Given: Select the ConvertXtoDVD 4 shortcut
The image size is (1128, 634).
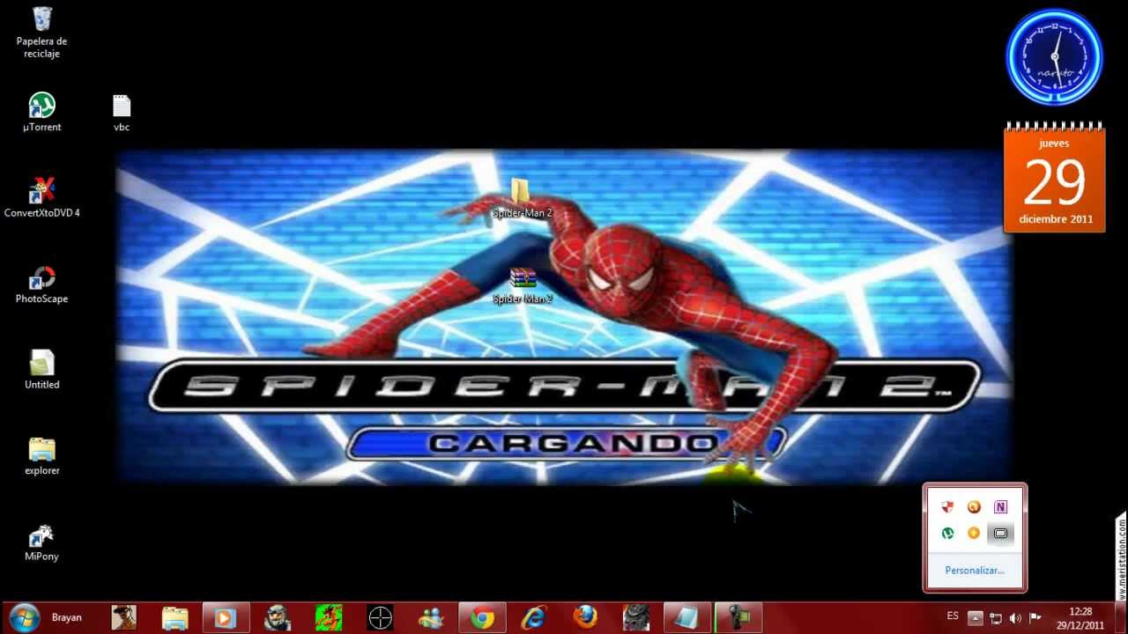Looking at the screenshot, I should pyautogui.click(x=41, y=197).
